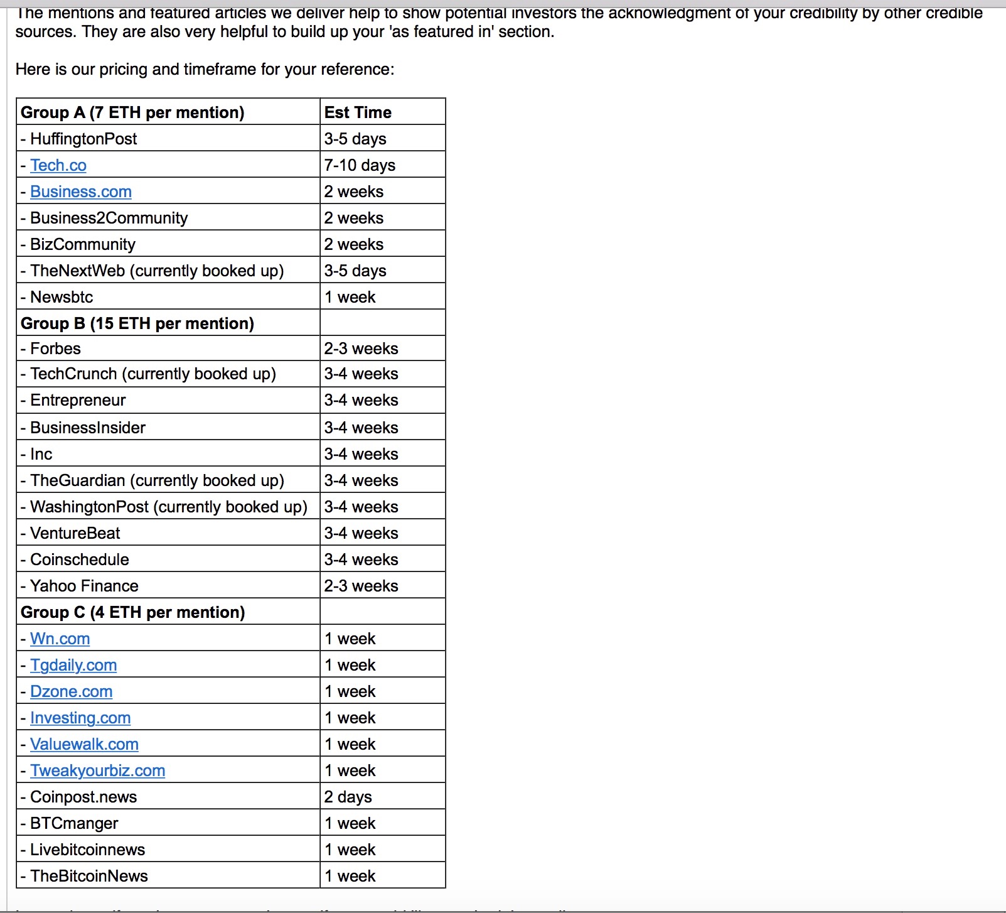1006x913 pixels.
Task: Click the Livebitcoinnews entry
Action: coord(87,850)
